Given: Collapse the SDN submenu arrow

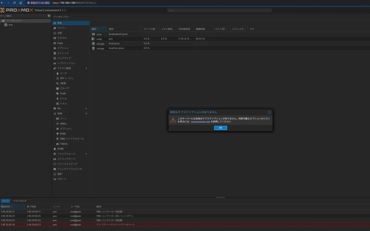Looking at the screenshot, I should pos(86,114).
